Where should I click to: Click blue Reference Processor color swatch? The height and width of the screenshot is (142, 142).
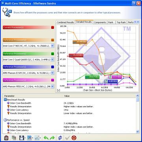tap(52, 67)
